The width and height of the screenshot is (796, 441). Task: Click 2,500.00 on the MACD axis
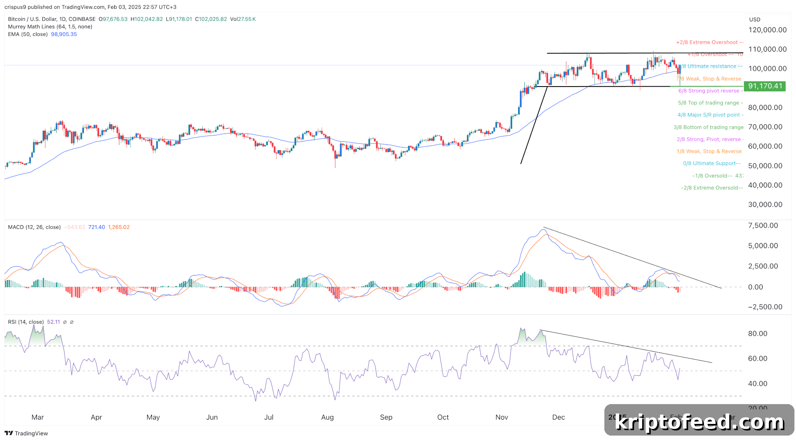click(x=763, y=266)
